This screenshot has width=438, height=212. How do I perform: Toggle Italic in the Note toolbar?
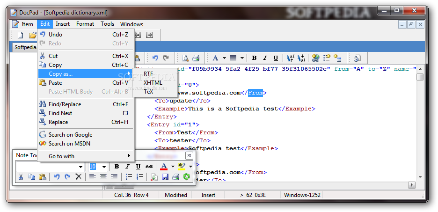[127, 167]
